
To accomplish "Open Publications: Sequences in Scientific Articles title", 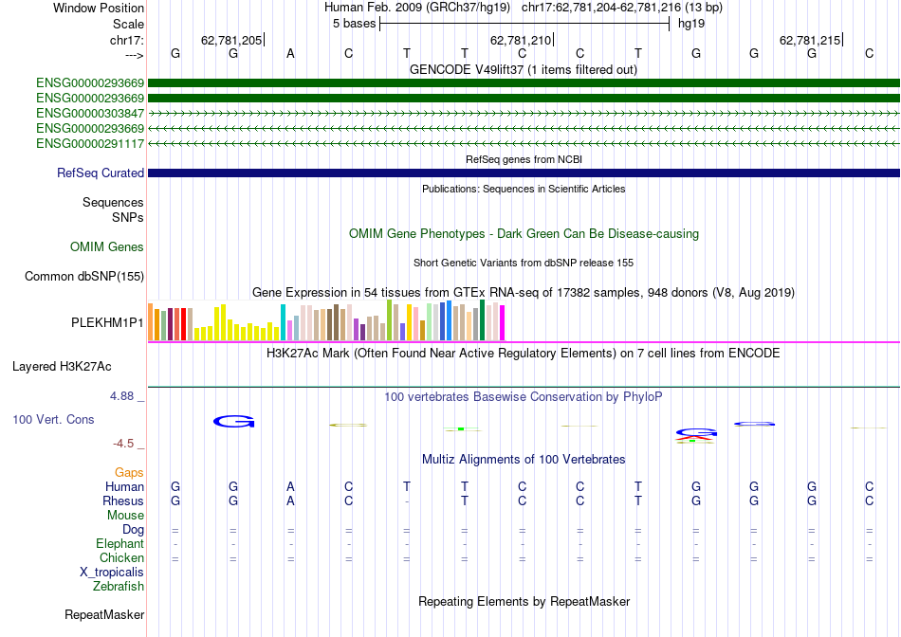I will (x=524, y=189).
